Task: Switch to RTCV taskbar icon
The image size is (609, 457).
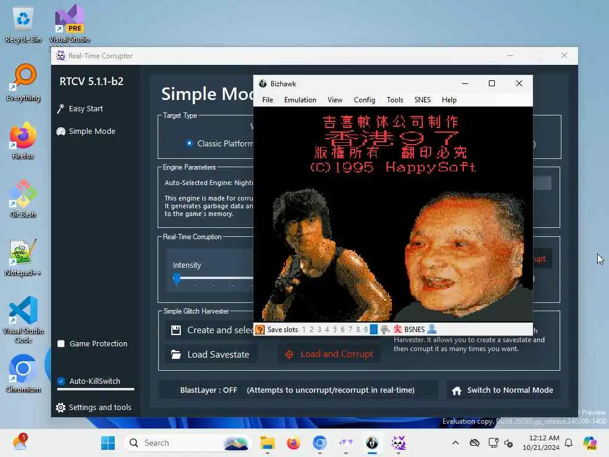Action: click(x=398, y=443)
